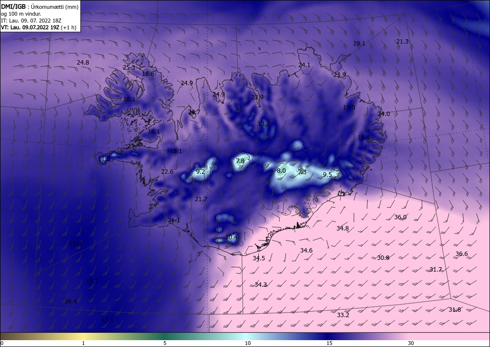This screenshot has height=347, width=490.
Task: Click the '15' label on the color scale
Action: pyautogui.click(x=329, y=344)
